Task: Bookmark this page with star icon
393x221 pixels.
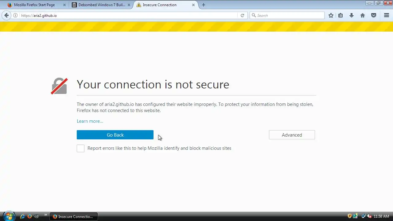Action: [x=331, y=15]
